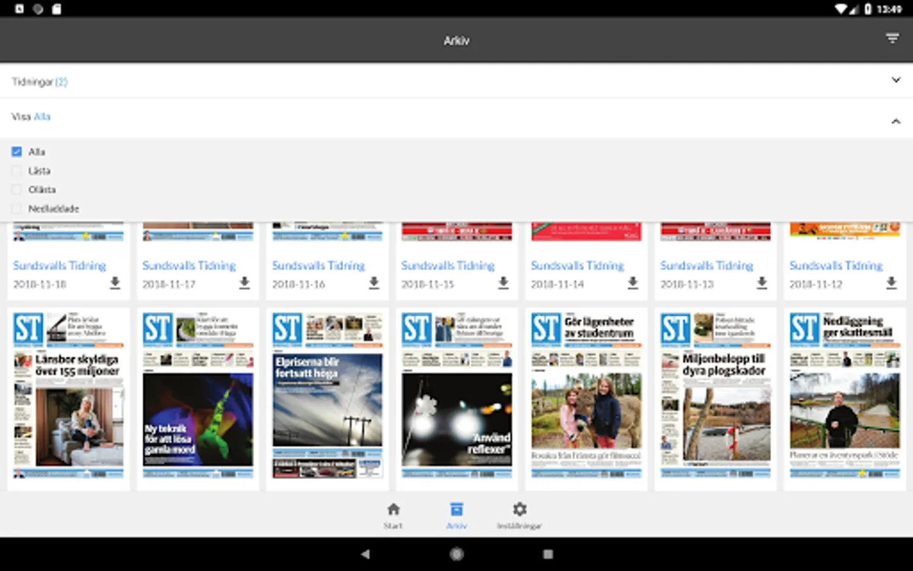Check the Nedladdade checkbox
The height and width of the screenshot is (571, 913).
16,209
